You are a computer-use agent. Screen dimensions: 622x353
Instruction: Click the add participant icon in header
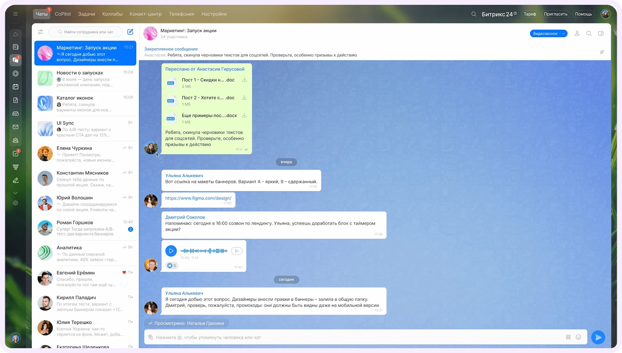(x=577, y=33)
